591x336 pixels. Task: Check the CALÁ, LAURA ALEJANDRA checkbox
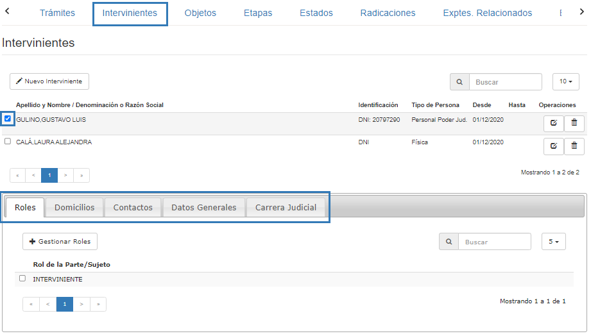tap(8, 142)
